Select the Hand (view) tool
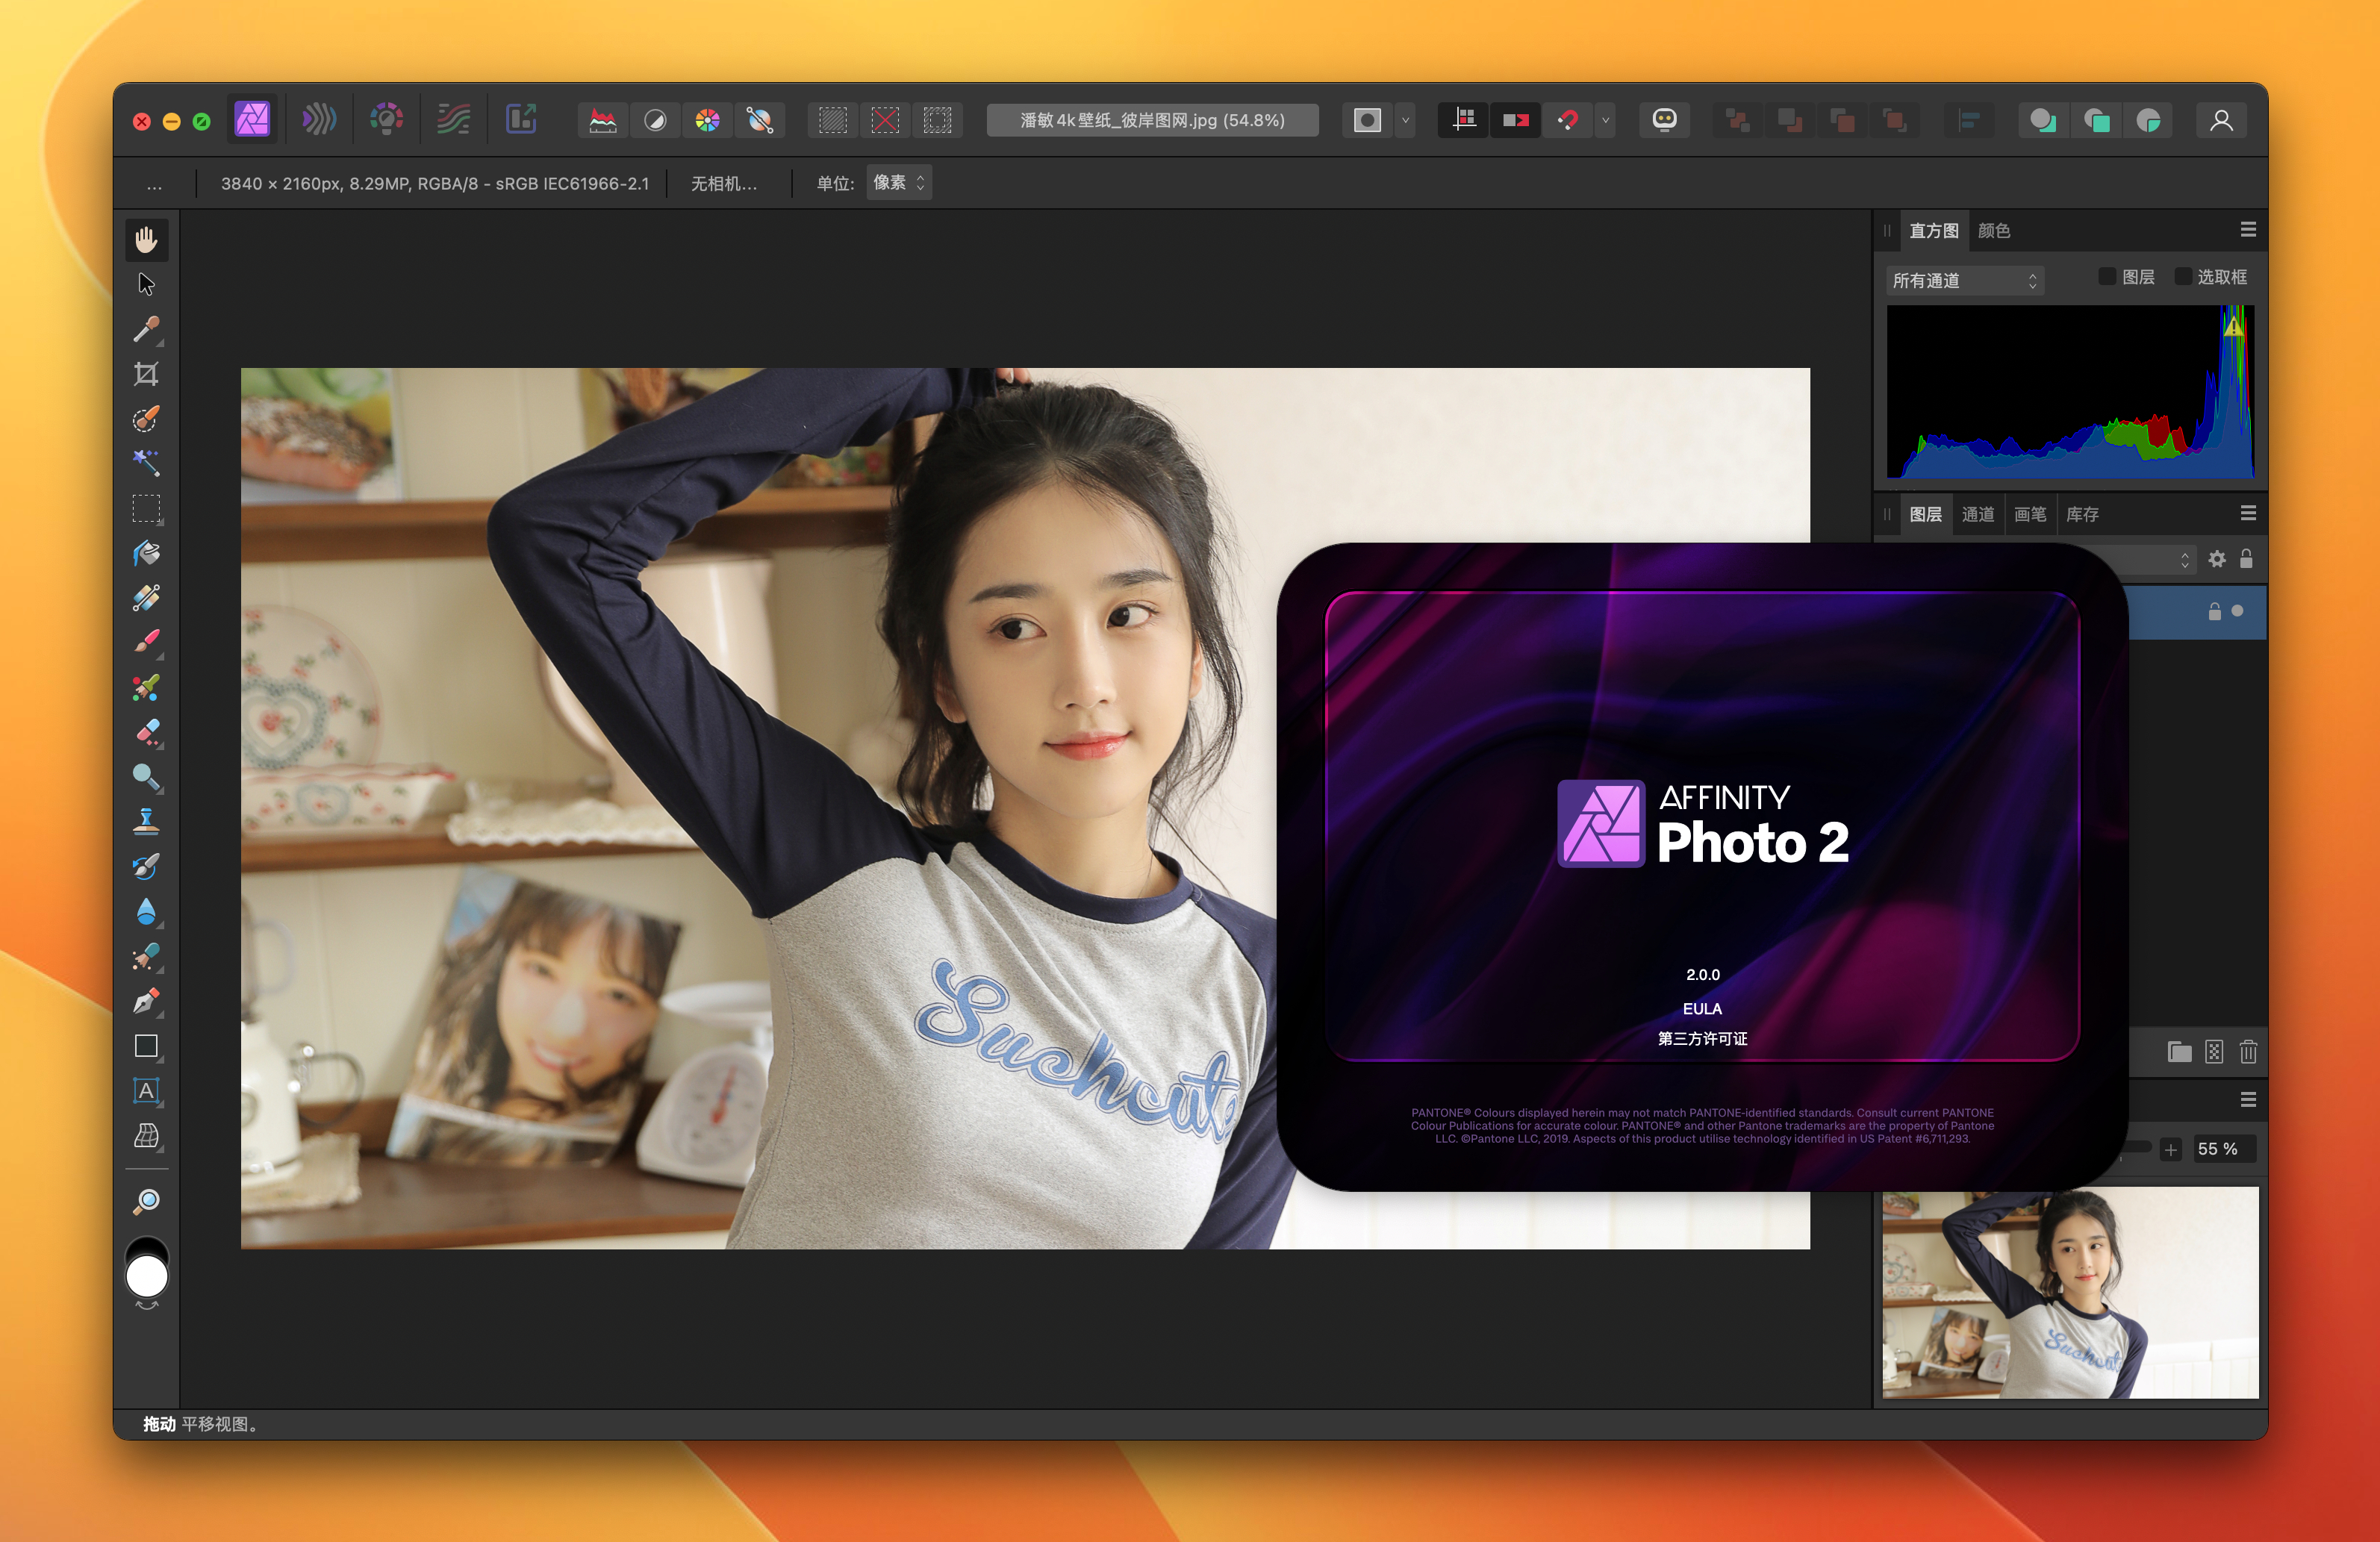 [146, 239]
